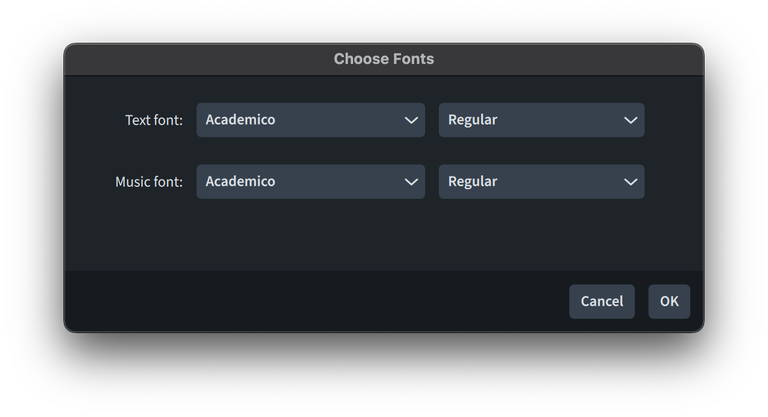Click the Choose Fonts title bar
768x417 pixels.
click(x=384, y=58)
